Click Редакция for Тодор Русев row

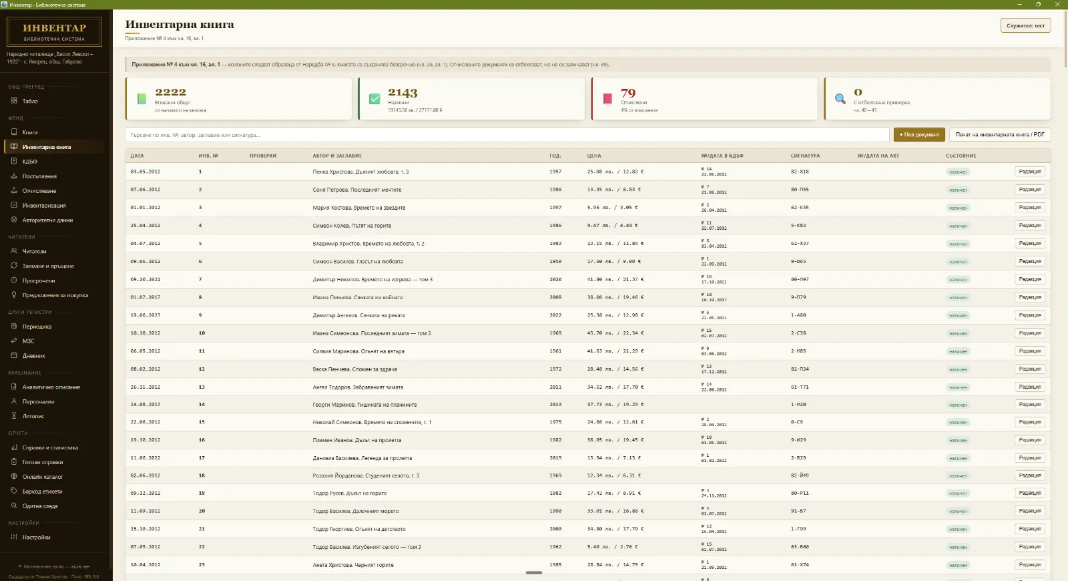coord(1030,493)
